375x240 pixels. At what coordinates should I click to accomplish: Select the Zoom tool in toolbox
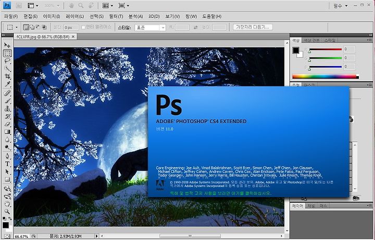click(7, 212)
